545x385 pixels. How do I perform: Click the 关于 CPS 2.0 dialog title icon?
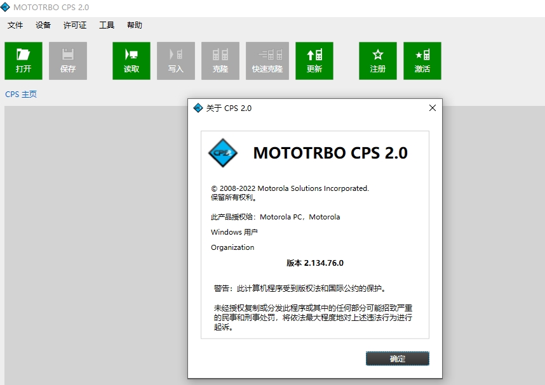pos(198,108)
